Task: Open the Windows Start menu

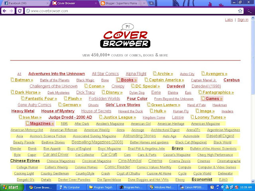Action: pyautogui.click(x=12, y=187)
